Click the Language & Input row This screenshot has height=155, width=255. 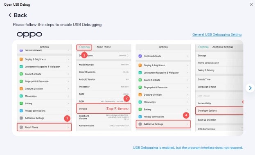219,87
